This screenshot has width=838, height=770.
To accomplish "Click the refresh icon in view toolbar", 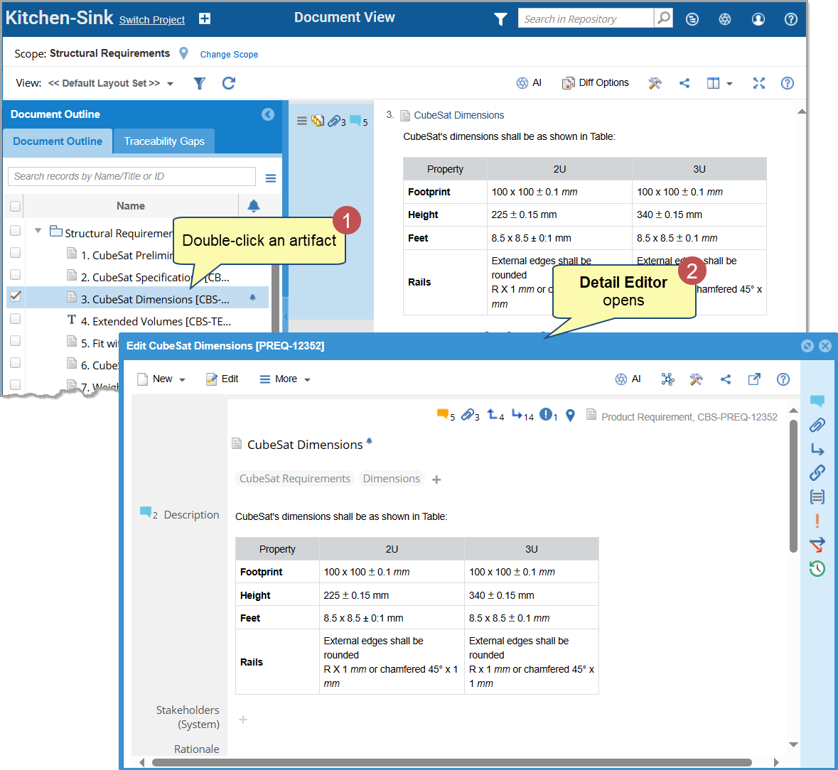I will (x=228, y=83).
